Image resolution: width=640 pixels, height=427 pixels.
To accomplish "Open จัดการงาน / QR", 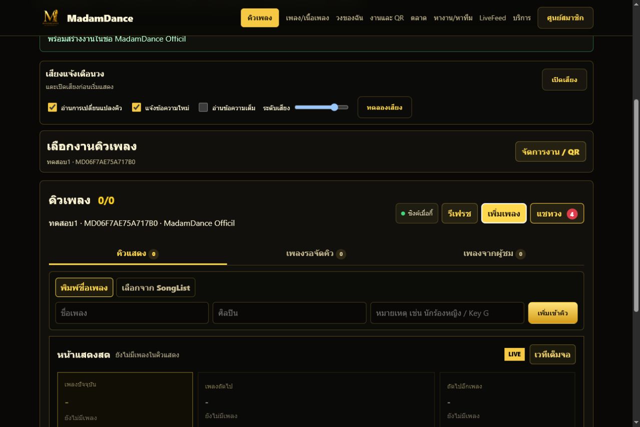I will click(x=550, y=151).
